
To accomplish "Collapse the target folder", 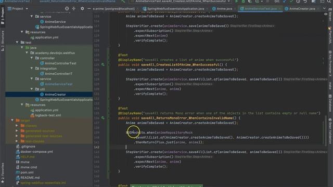I will click(12, 121).
